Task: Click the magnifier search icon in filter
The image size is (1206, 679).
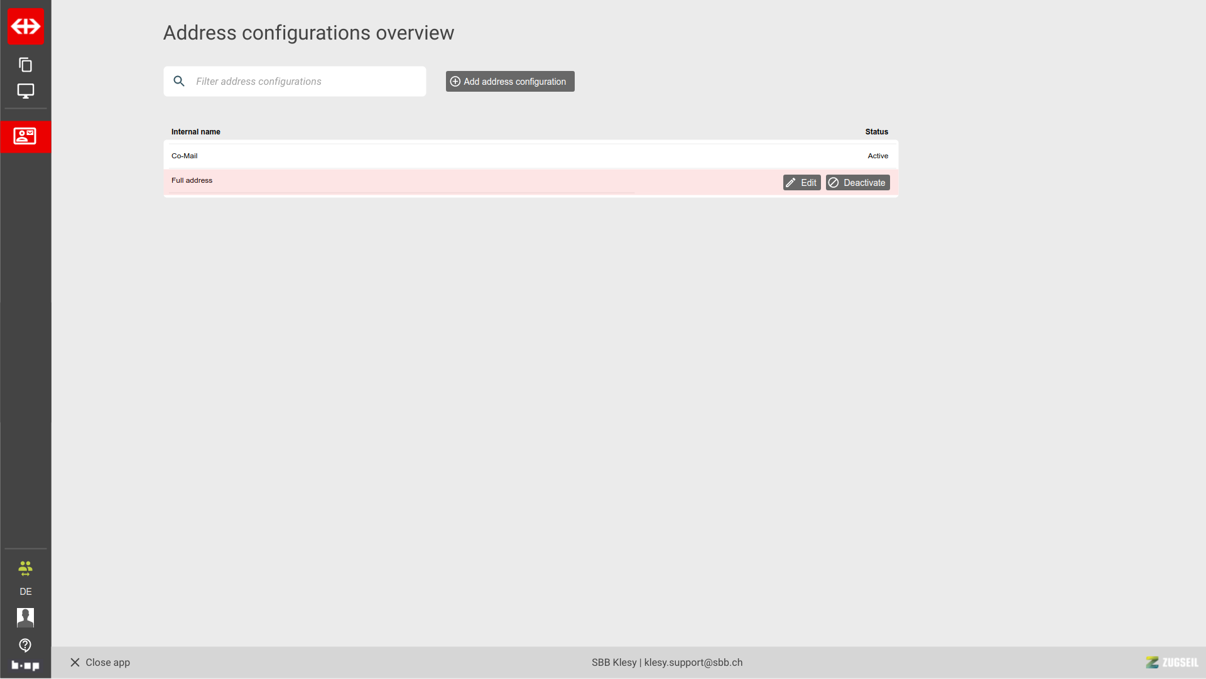Action: [179, 82]
